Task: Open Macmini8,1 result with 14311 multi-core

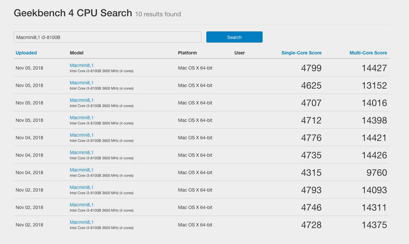Action: pos(81,205)
